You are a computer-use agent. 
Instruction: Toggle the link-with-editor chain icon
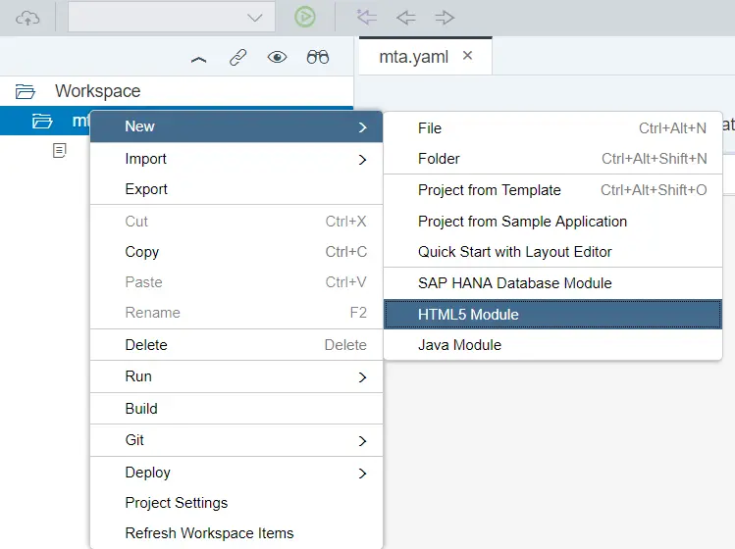[238, 58]
